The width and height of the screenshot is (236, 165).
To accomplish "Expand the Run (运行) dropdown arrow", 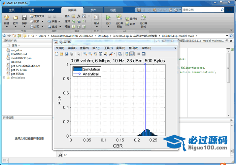I will [108, 27].
